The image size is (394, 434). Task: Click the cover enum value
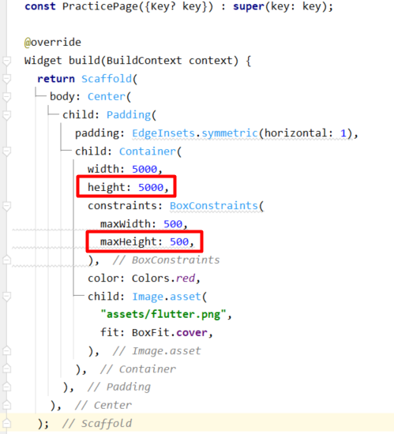tap(192, 333)
